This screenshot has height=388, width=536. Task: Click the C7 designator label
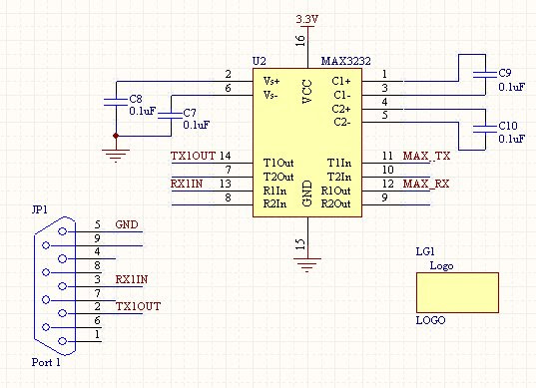[x=190, y=113]
